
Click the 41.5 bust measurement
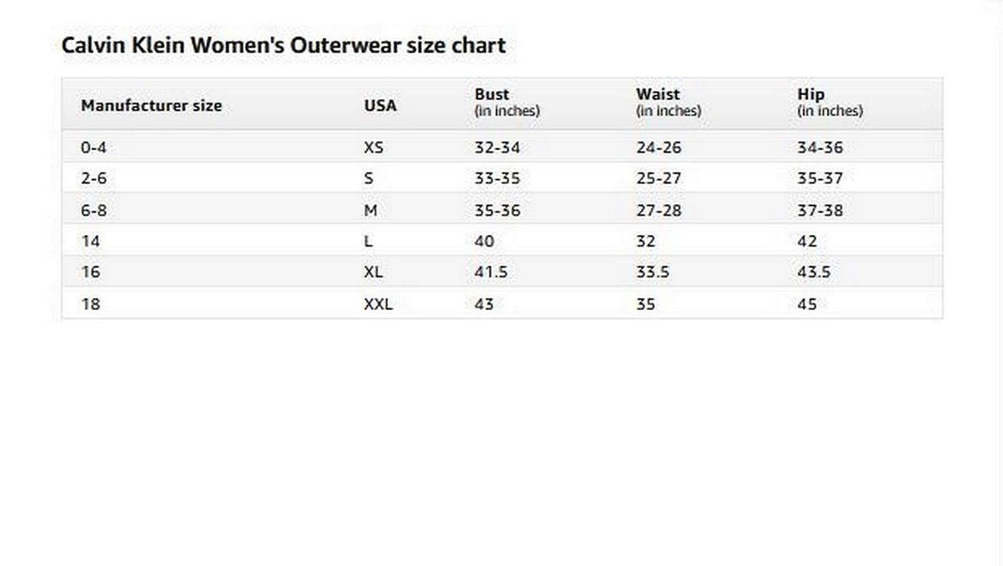coord(491,272)
